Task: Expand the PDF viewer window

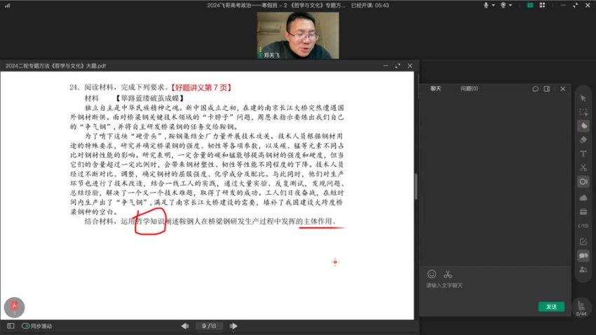Action: (398, 66)
